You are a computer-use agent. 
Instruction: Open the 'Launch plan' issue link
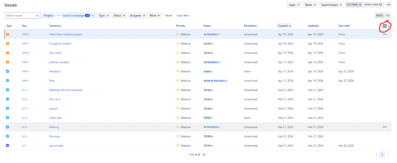tap(56, 146)
